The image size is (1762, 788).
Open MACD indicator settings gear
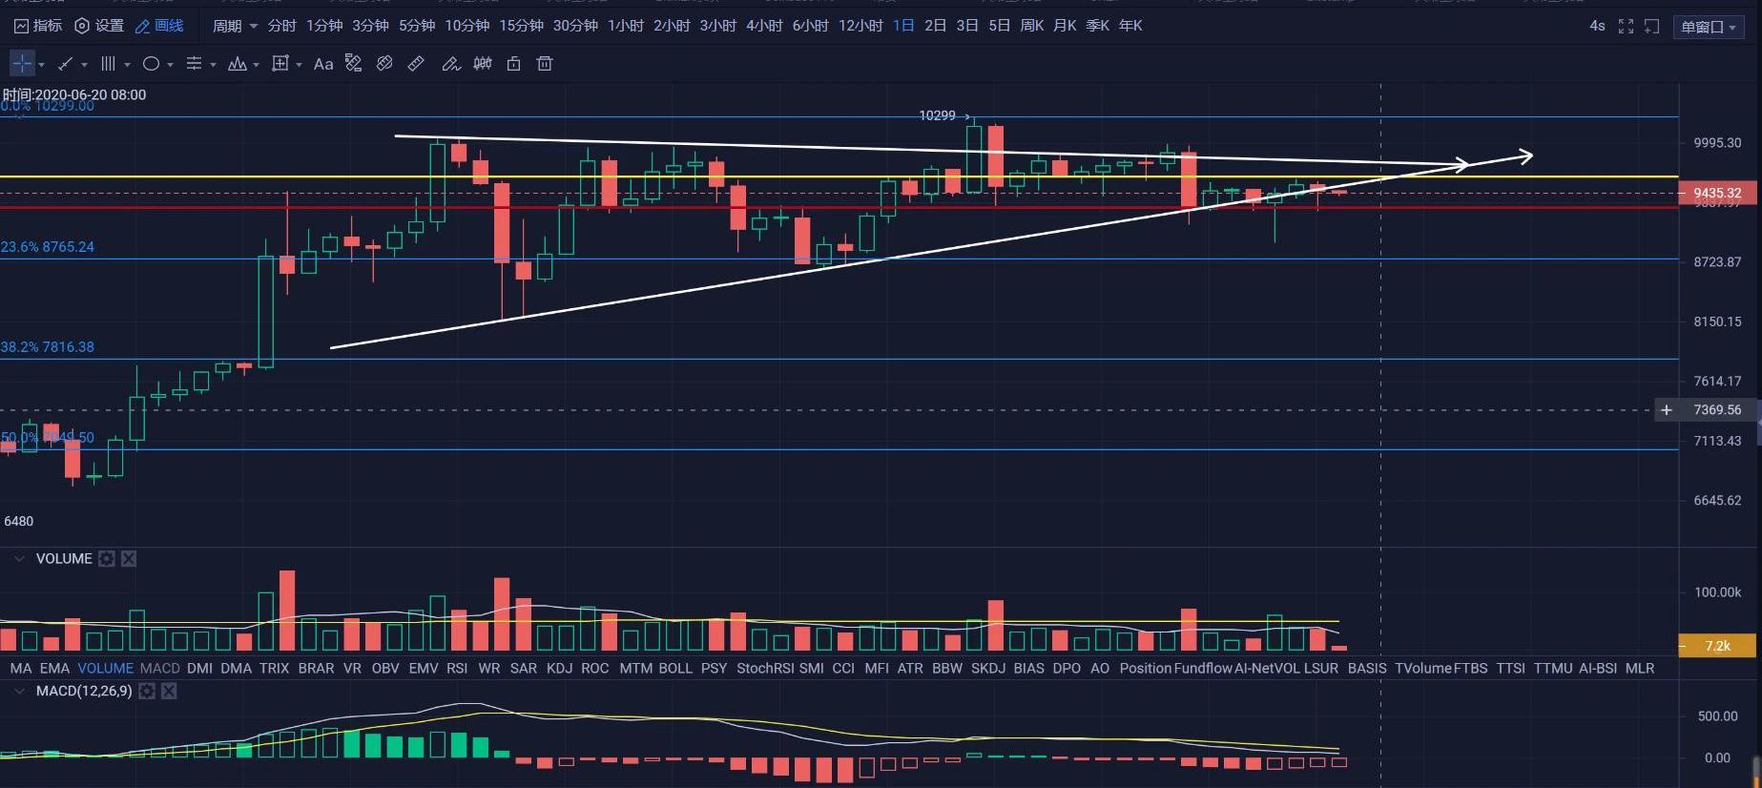(x=147, y=691)
